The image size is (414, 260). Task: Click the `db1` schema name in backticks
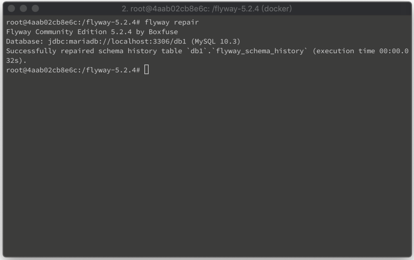(197, 51)
